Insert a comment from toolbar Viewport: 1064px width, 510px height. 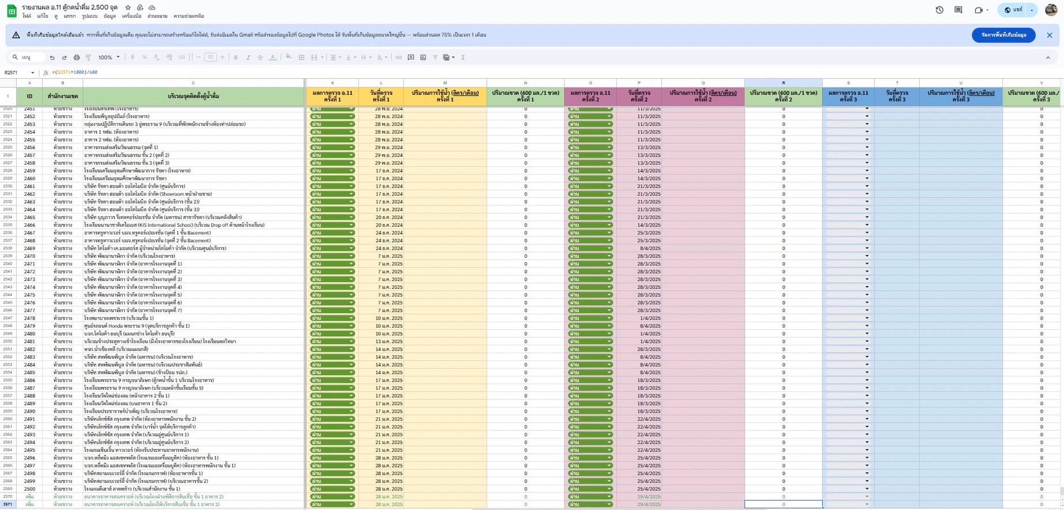tap(411, 58)
